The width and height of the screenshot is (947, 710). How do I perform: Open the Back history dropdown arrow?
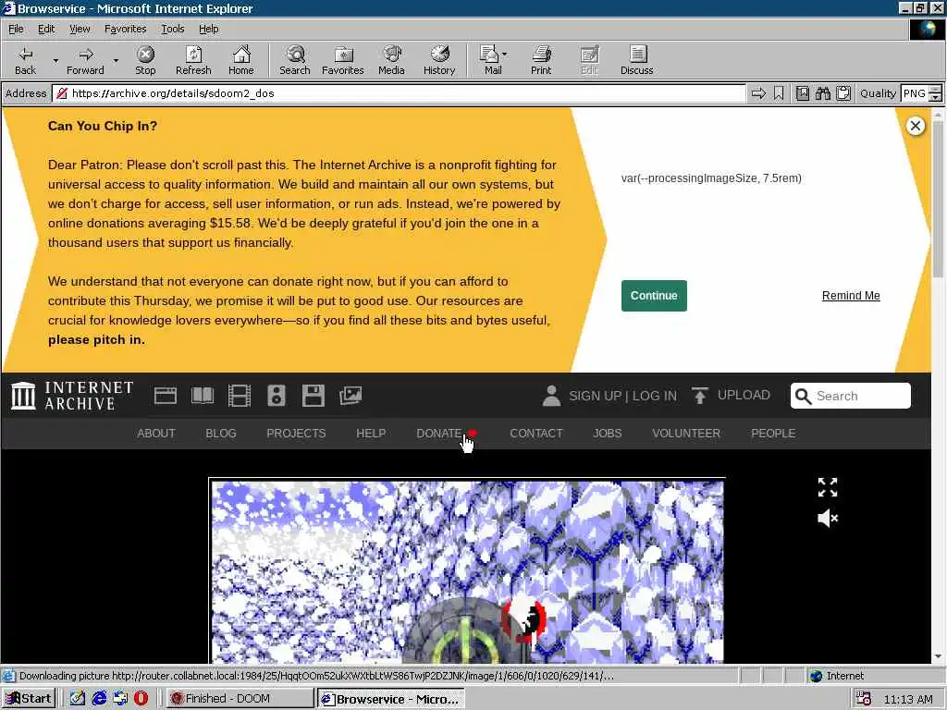pyautogui.click(x=55, y=60)
